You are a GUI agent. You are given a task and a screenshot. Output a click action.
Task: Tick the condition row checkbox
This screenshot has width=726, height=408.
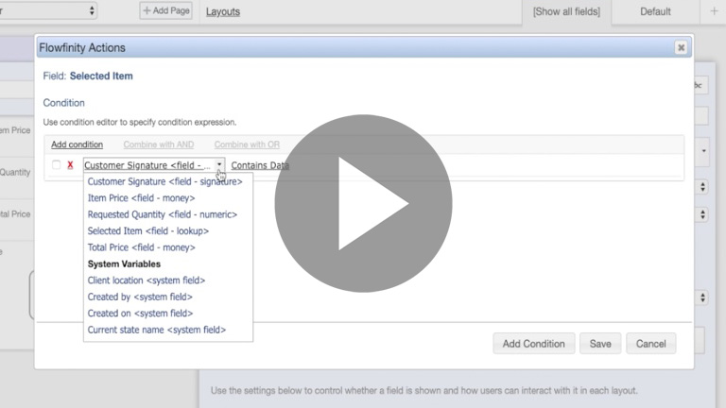(57, 165)
